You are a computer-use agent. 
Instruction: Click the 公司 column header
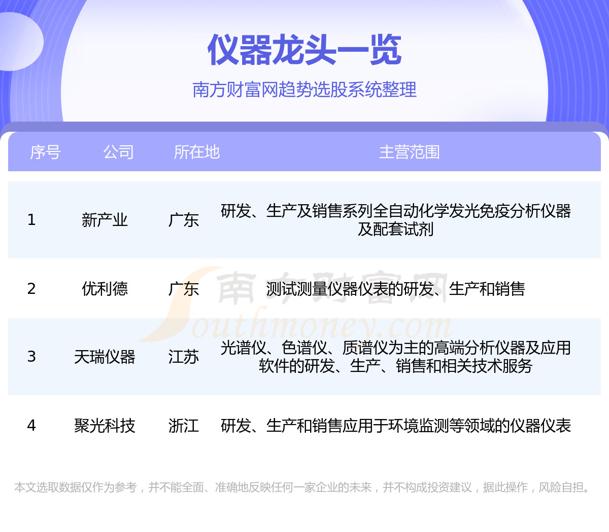[118, 152]
